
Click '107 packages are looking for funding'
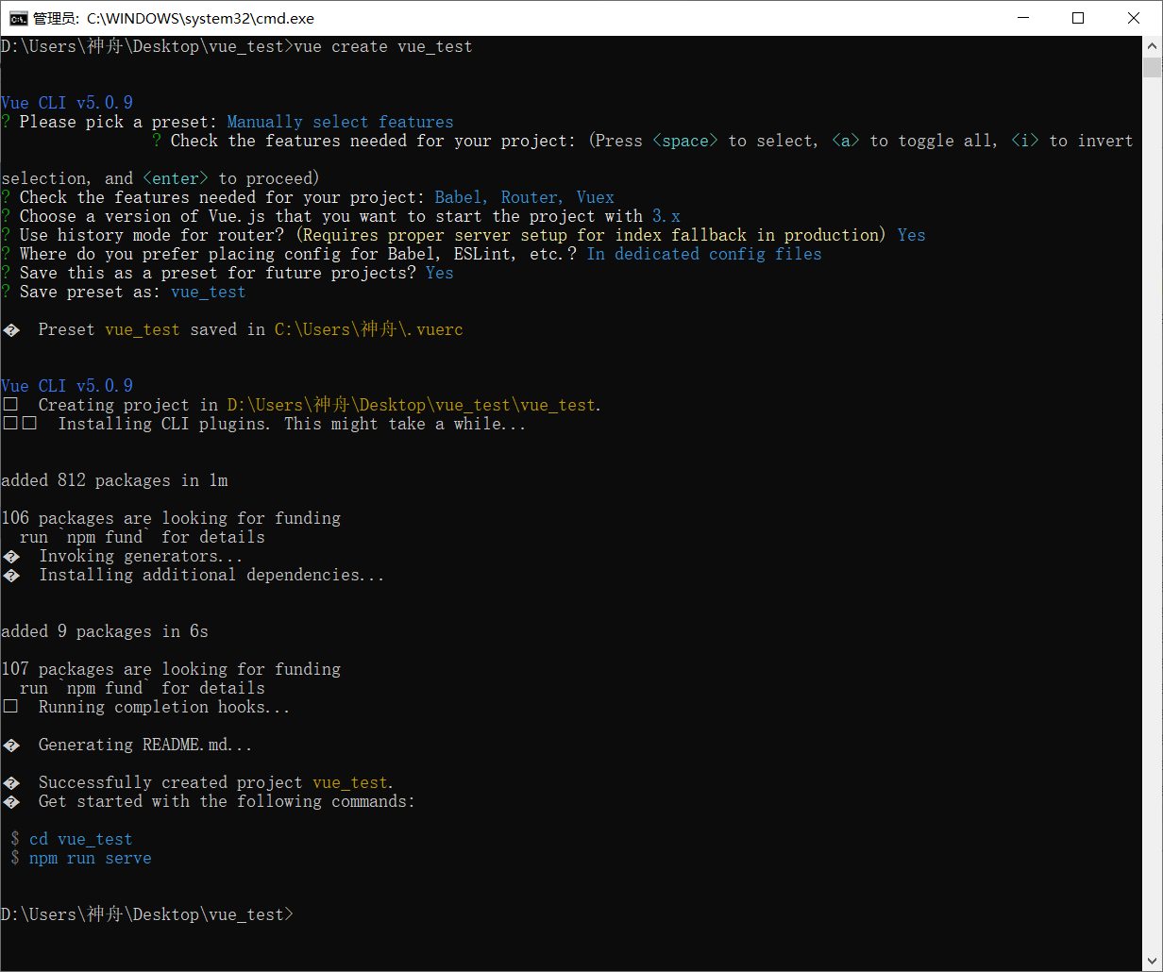pos(171,669)
